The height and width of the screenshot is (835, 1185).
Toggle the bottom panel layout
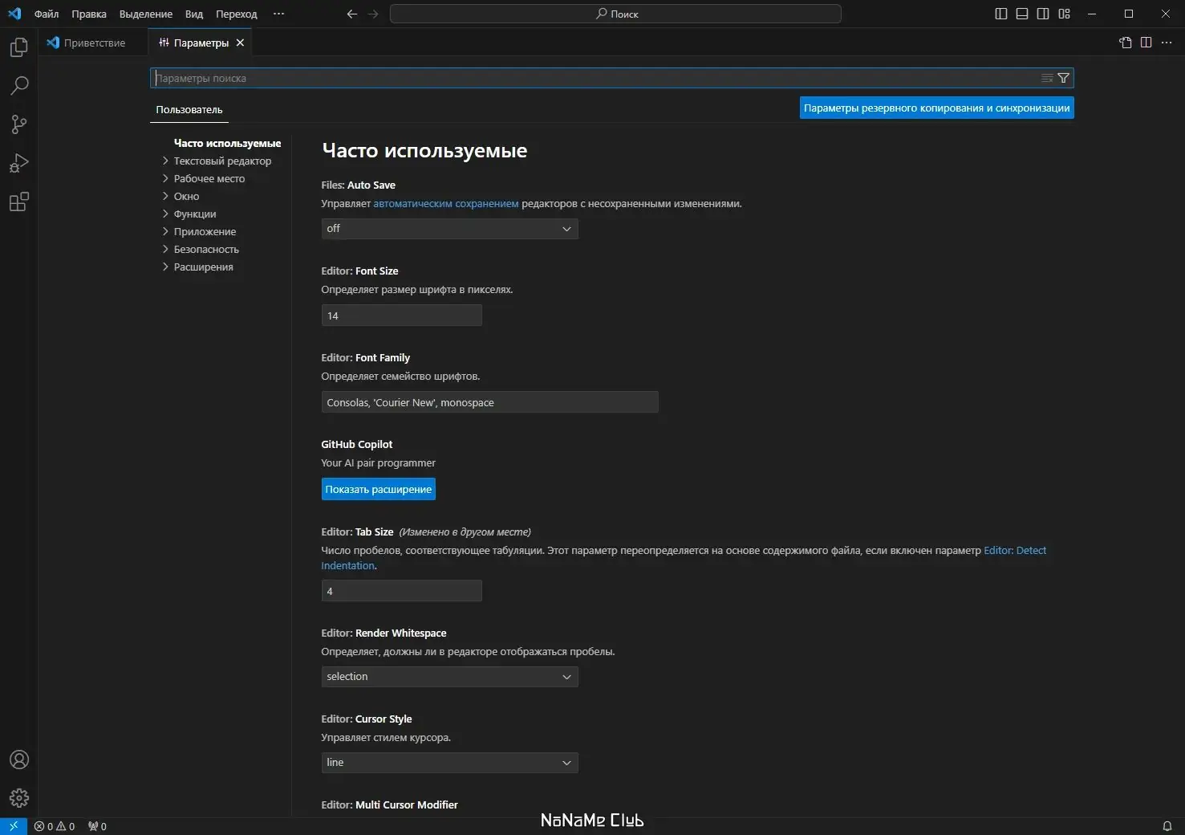1022,14
